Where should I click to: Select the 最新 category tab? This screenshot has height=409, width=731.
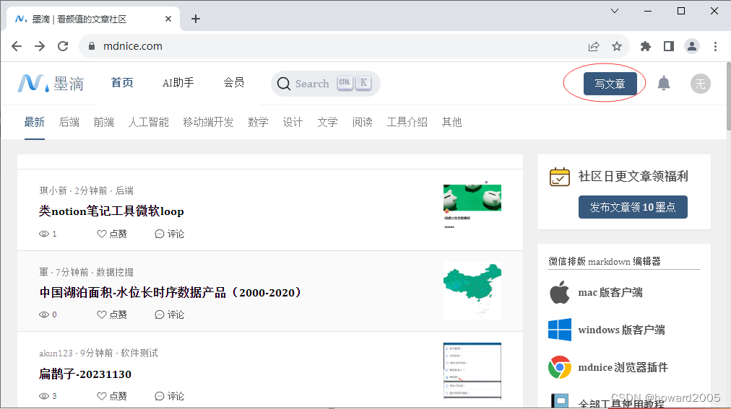(x=35, y=122)
